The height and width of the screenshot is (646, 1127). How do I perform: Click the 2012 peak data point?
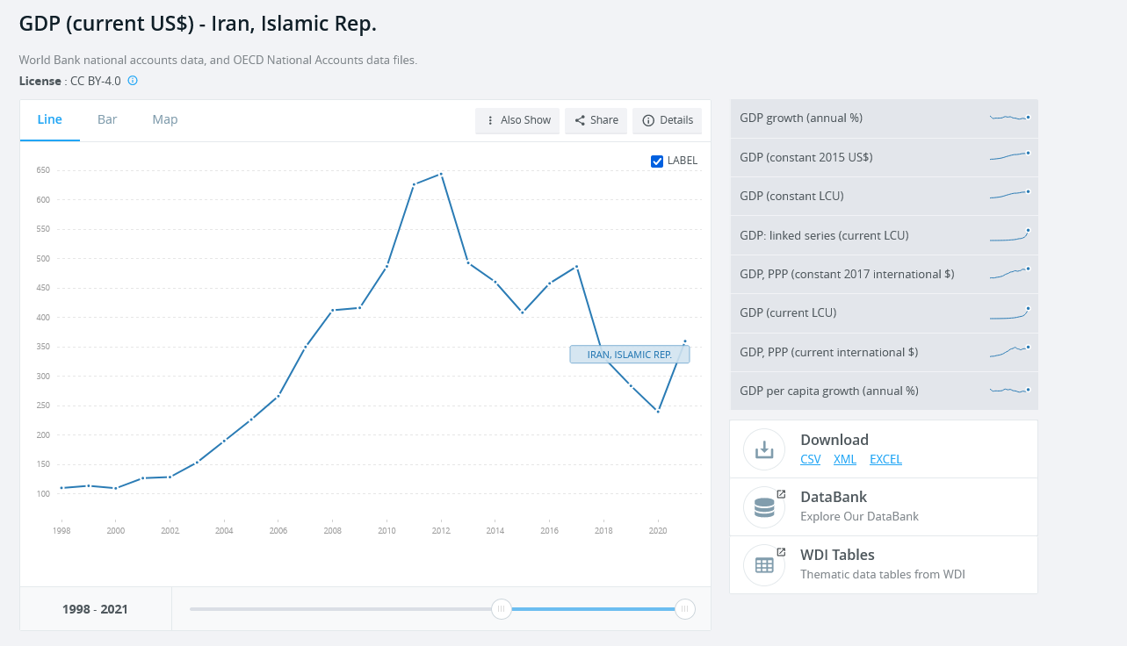pos(441,173)
